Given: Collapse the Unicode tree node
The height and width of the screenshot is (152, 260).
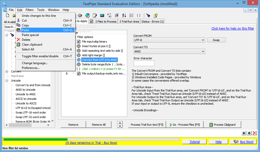Looking at the screenshot, I should pyautogui.click(x=7, y=81).
